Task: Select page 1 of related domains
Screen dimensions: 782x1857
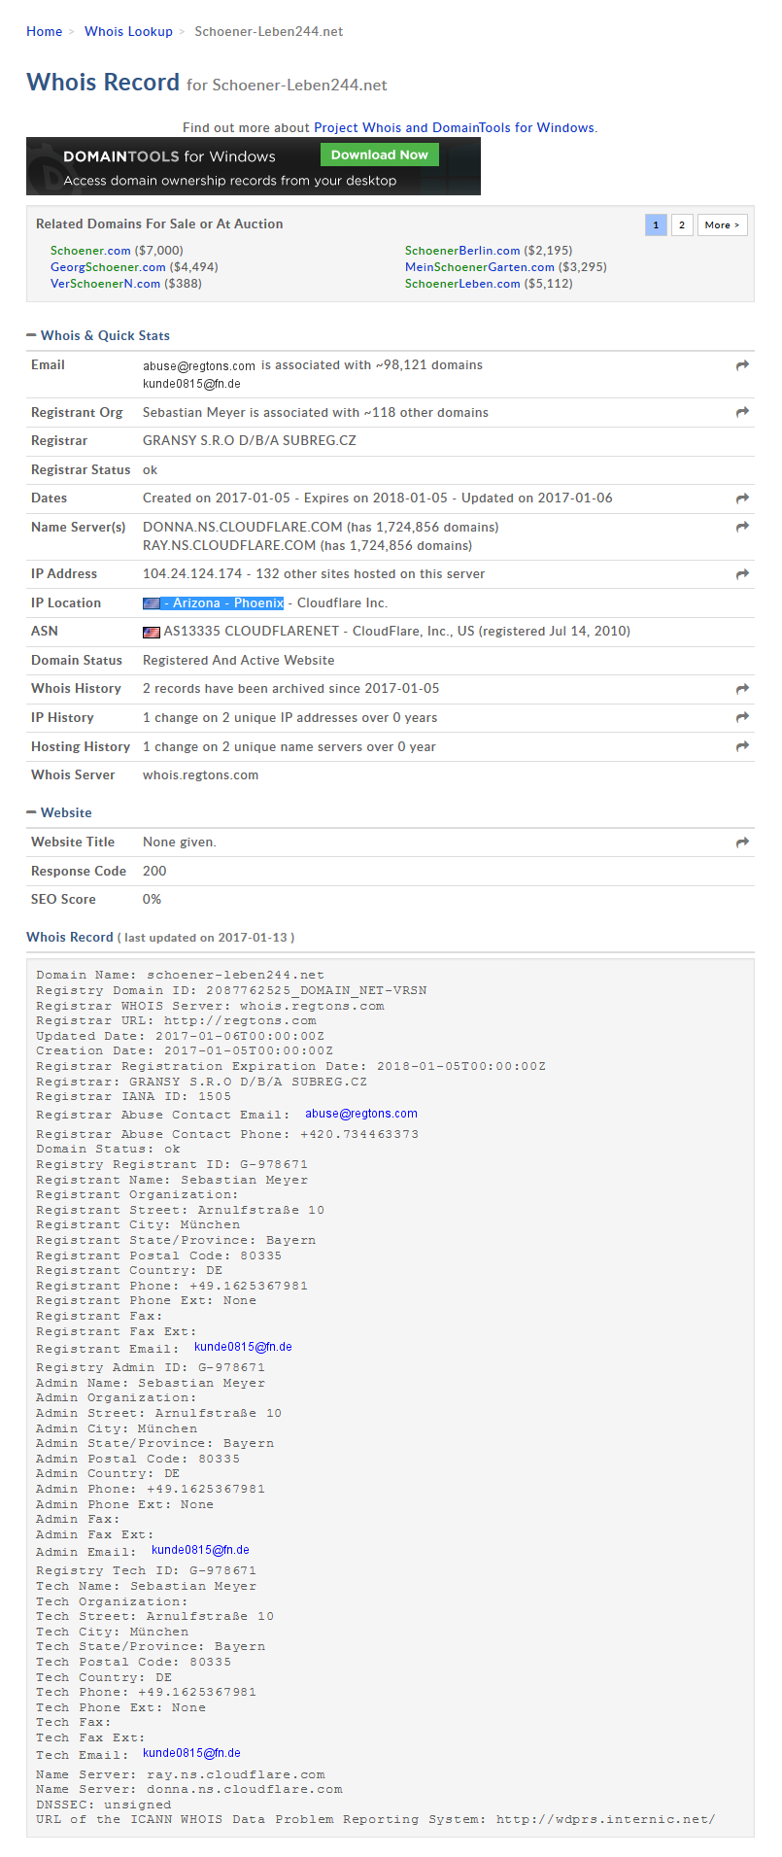Action: (x=656, y=224)
